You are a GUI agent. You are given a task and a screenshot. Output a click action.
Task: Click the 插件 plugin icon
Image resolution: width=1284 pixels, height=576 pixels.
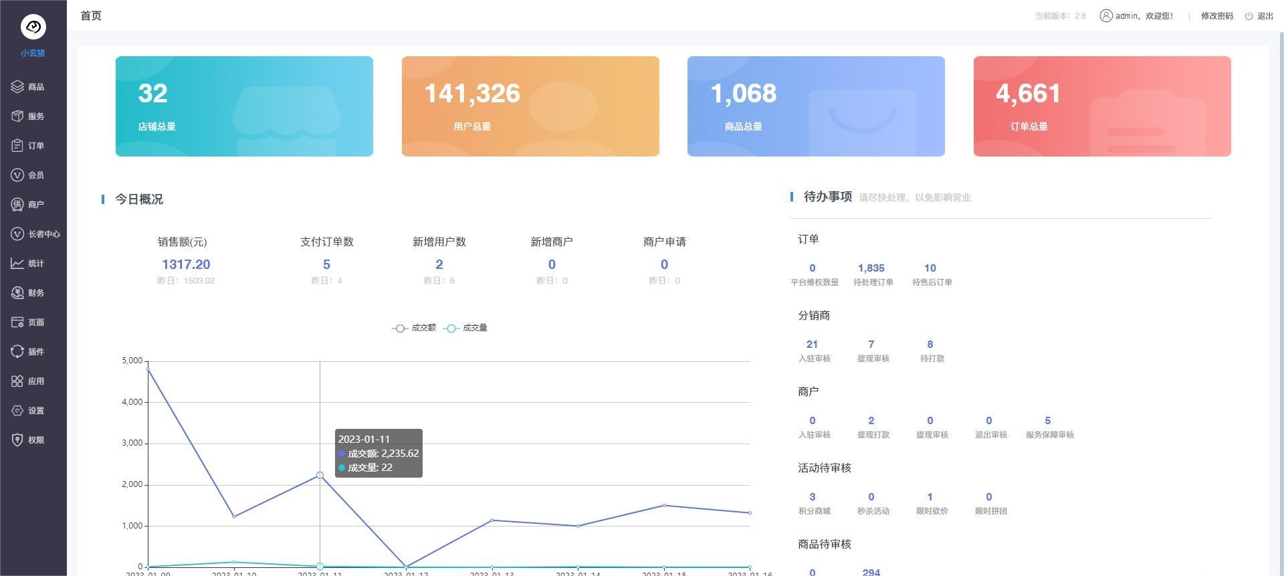pyautogui.click(x=17, y=352)
